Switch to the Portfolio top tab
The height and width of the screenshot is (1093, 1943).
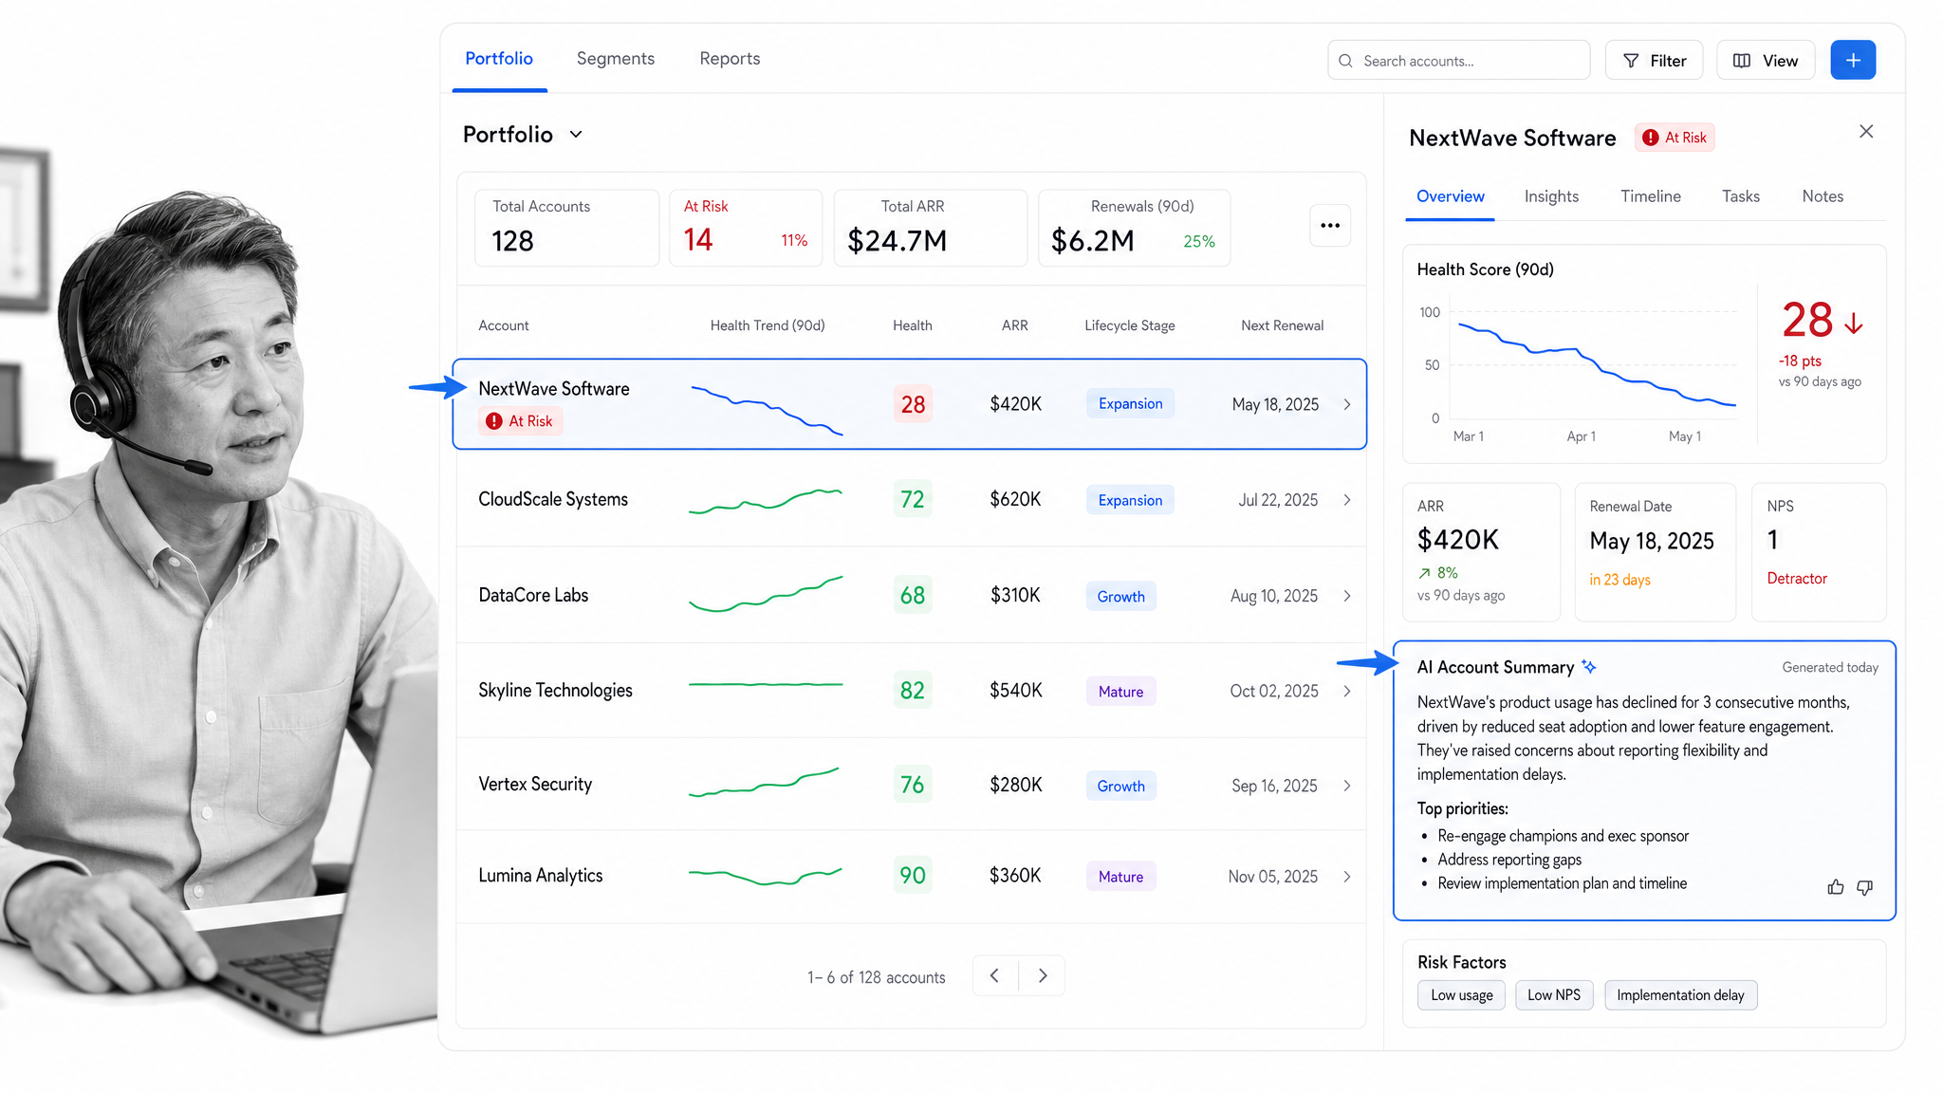pyautogui.click(x=499, y=59)
